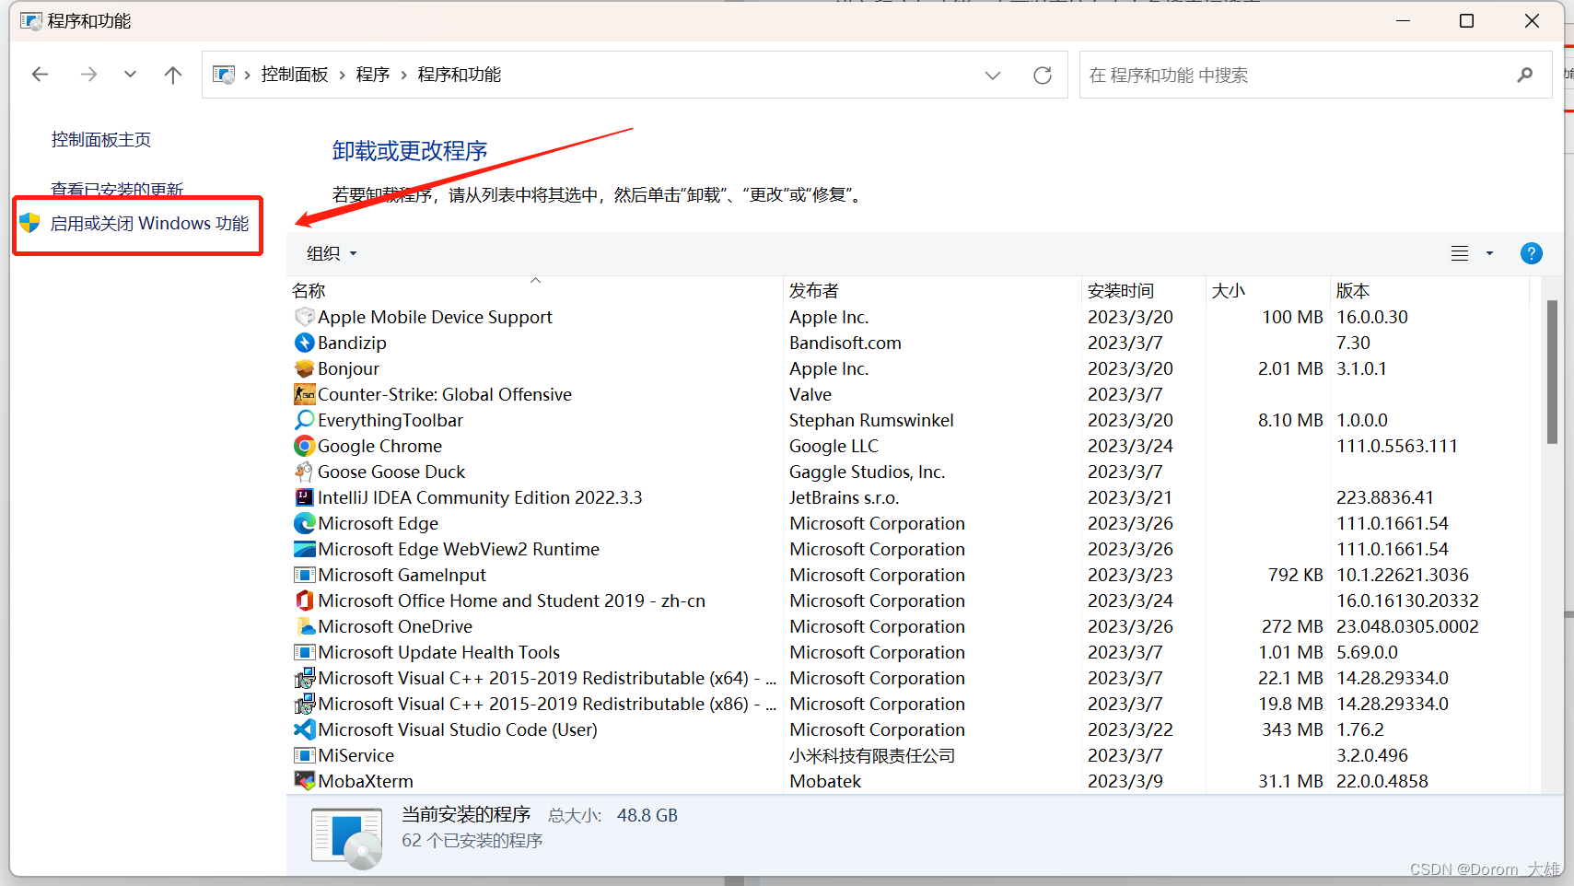1574x886 pixels.
Task: Click version 223.8836.41
Action: pos(1385,497)
